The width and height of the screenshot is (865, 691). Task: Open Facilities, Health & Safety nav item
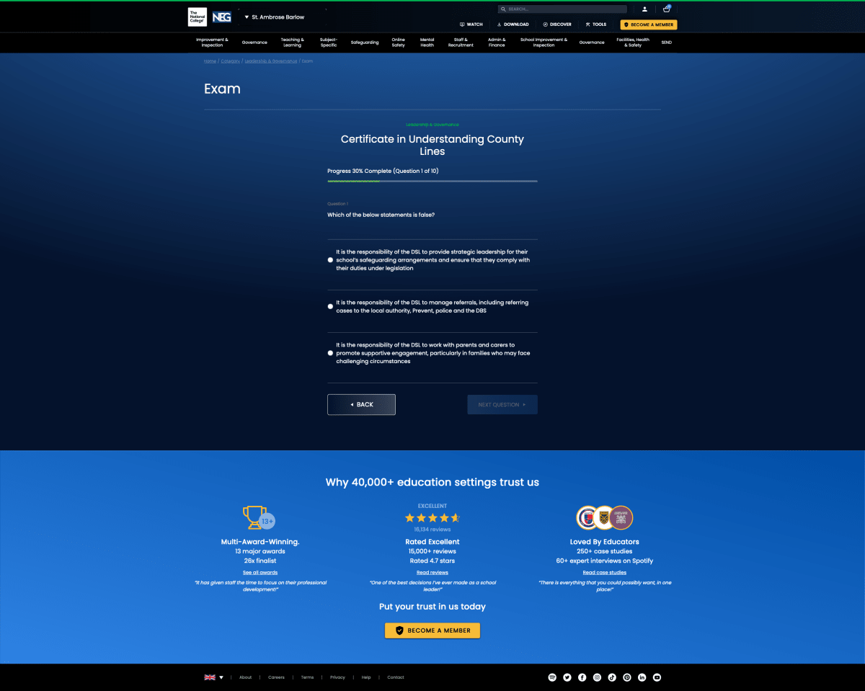coord(633,43)
